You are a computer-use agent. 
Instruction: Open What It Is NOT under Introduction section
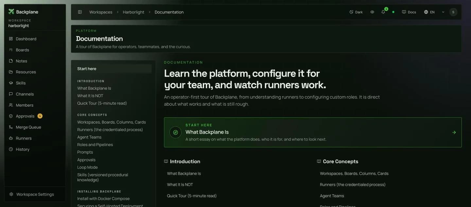[180, 185]
